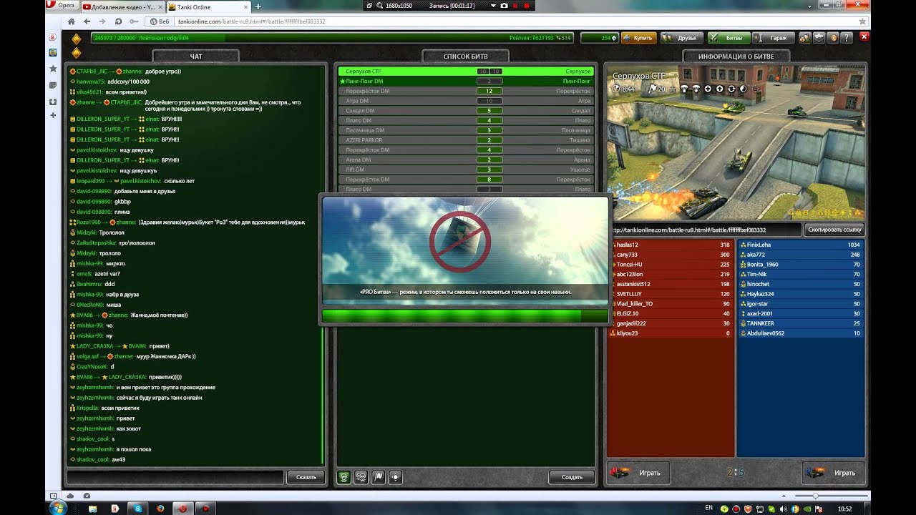Open recorder dropdown arrow in the overlay
The width and height of the screenshot is (916, 515).
click(x=494, y=6)
